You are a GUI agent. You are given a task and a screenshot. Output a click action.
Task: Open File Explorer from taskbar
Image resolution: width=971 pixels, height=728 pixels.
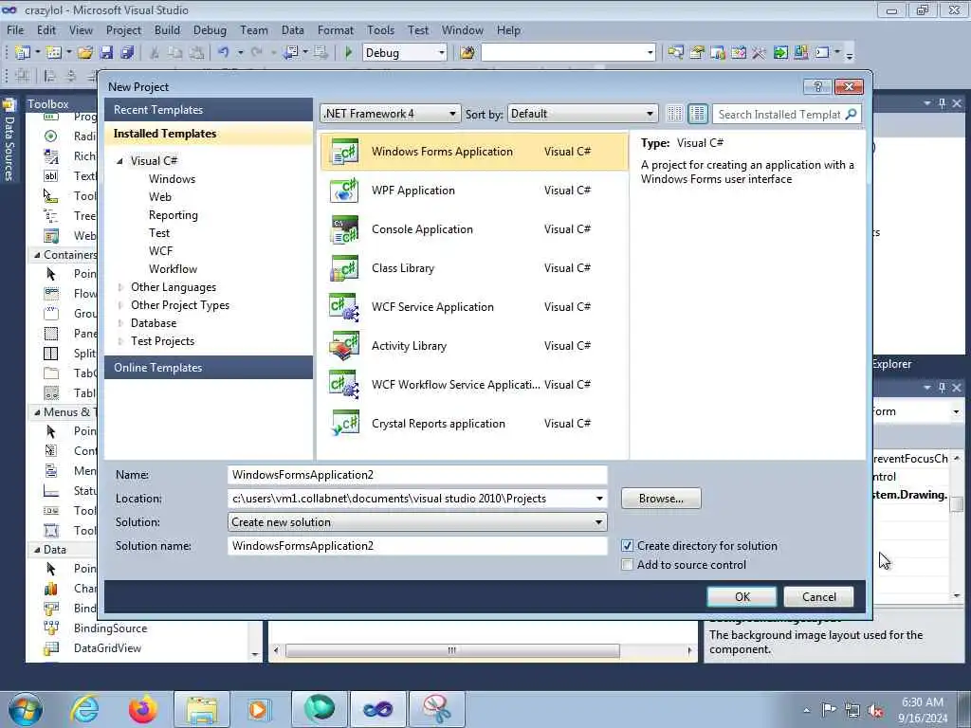click(202, 709)
